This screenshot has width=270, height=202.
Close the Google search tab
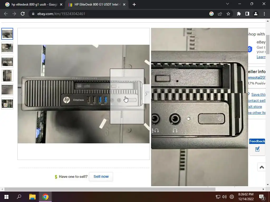point(61,5)
